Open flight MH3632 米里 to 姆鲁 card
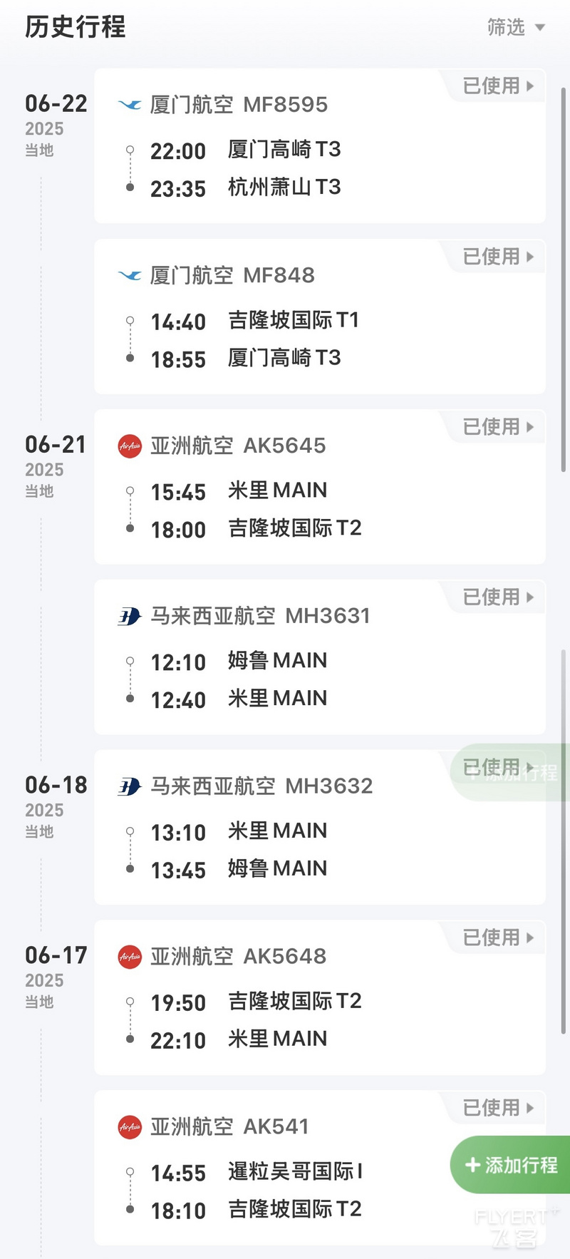This screenshot has height=1259, width=570. click(320, 828)
